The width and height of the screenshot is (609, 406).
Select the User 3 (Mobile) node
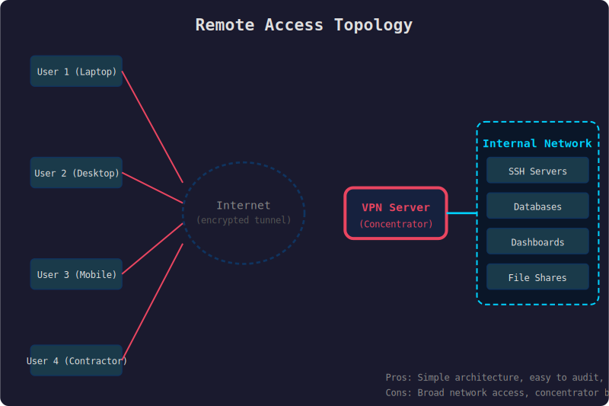(x=76, y=274)
